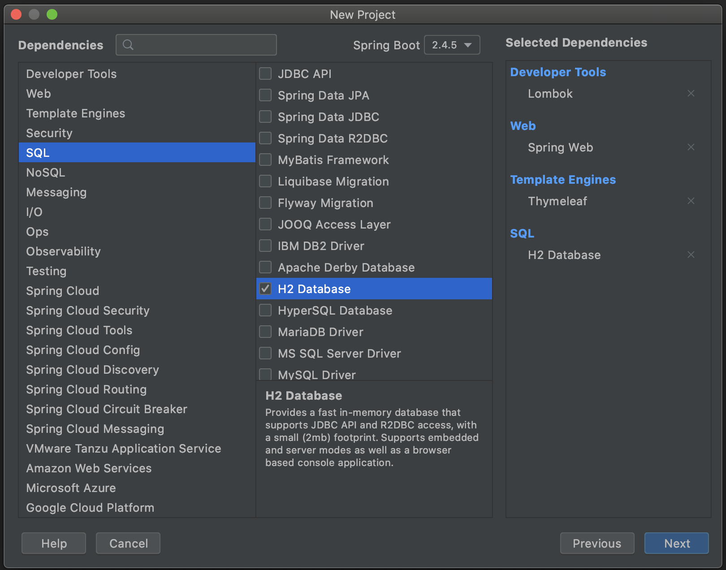Click the Web heading in Selected Dependencies

[523, 126]
